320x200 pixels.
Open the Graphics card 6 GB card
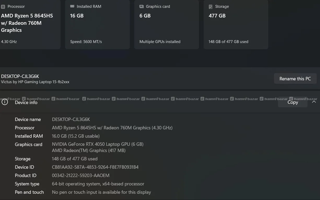(167, 25)
